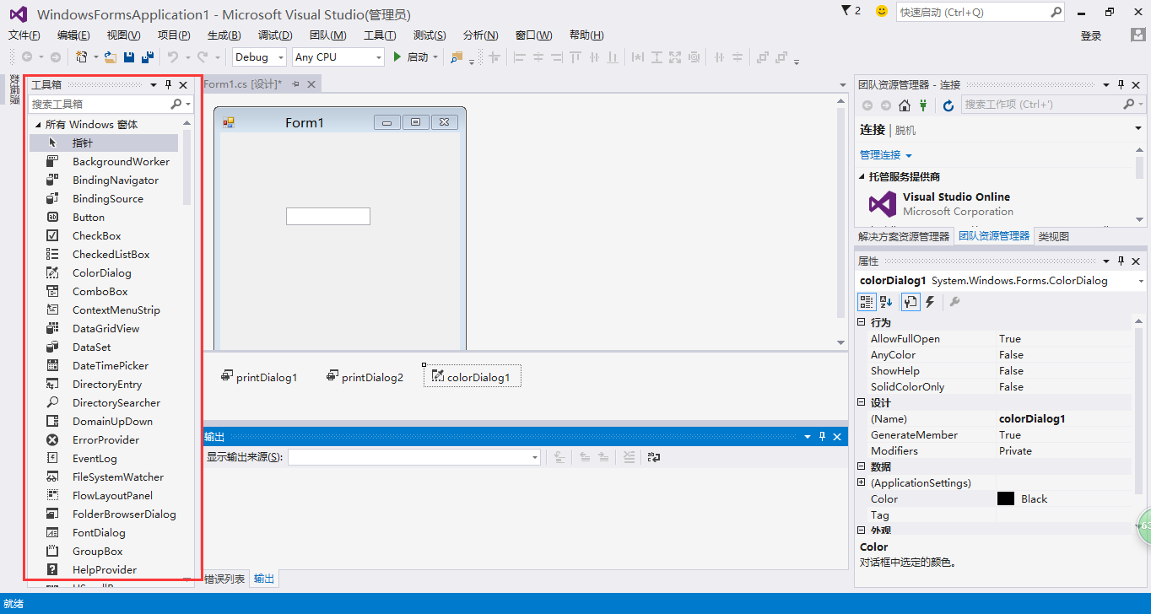The width and height of the screenshot is (1151, 614).
Task: Click the 脱机 label in Team Explorer
Action: click(905, 130)
